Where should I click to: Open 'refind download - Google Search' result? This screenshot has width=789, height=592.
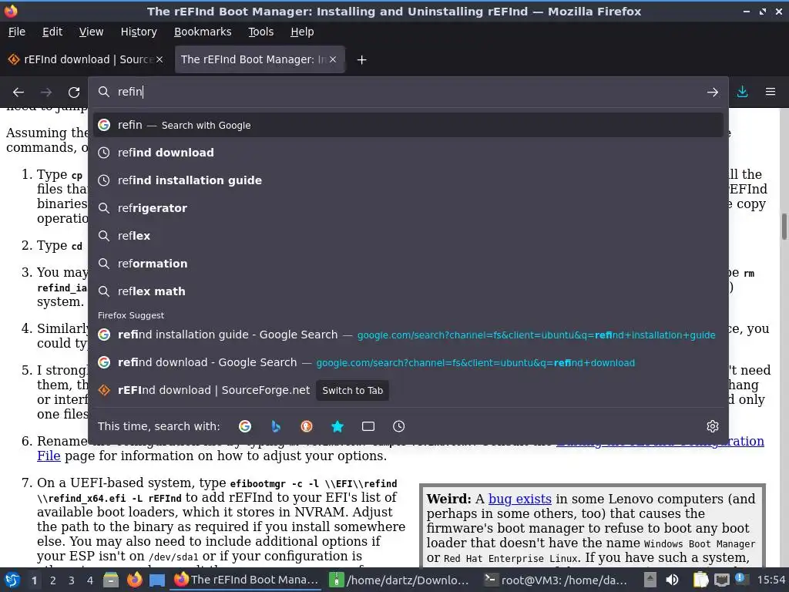pos(408,362)
